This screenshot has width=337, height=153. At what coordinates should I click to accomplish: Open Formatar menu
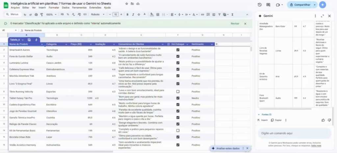tap(54, 8)
